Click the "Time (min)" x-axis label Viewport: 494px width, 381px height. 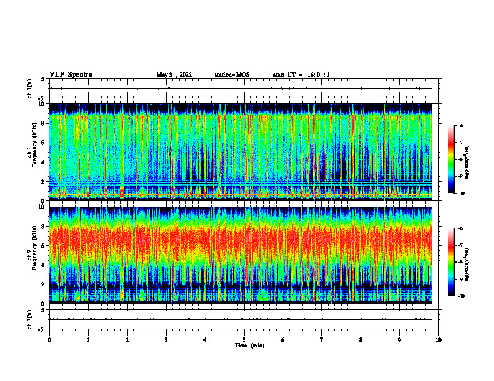pyautogui.click(x=249, y=346)
